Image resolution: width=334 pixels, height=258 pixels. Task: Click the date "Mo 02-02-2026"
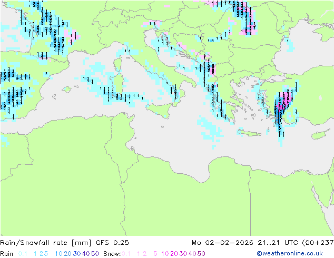(222, 243)
